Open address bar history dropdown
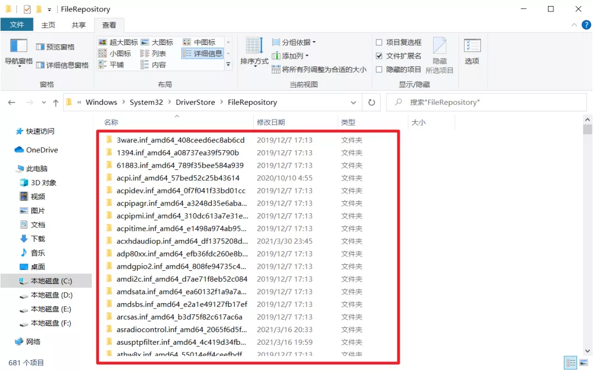593x370 pixels. (353, 103)
